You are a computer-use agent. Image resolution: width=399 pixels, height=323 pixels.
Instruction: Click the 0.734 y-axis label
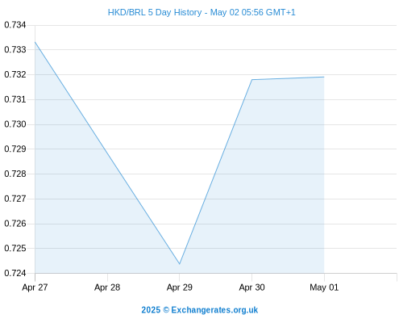pyautogui.click(x=15, y=25)
